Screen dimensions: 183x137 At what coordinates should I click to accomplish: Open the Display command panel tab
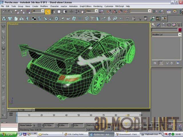[x=174, y=25]
